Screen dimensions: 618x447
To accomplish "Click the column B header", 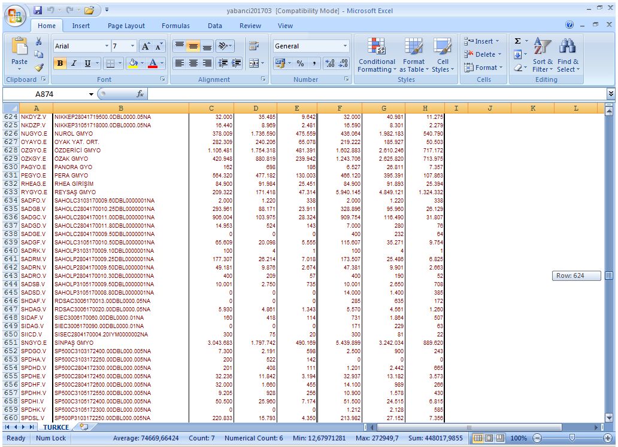I will pyautogui.click(x=120, y=108).
